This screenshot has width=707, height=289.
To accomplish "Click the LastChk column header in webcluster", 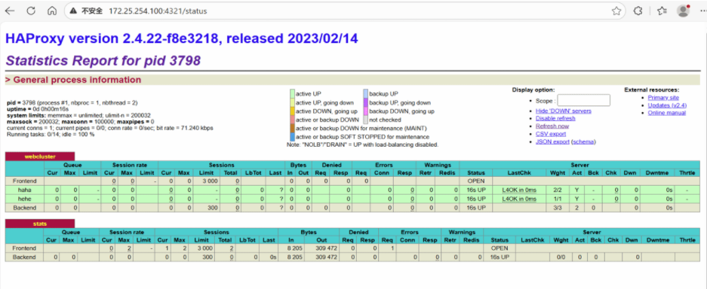I will coord(519,172).
